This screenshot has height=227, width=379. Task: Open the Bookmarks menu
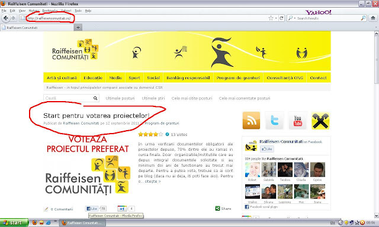pyautogui.click(x=50, y=11)
